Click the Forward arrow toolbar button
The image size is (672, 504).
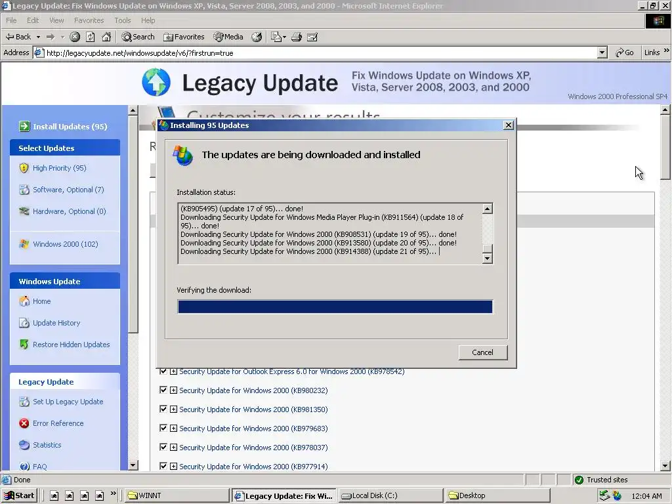click(x=51, y=37)
